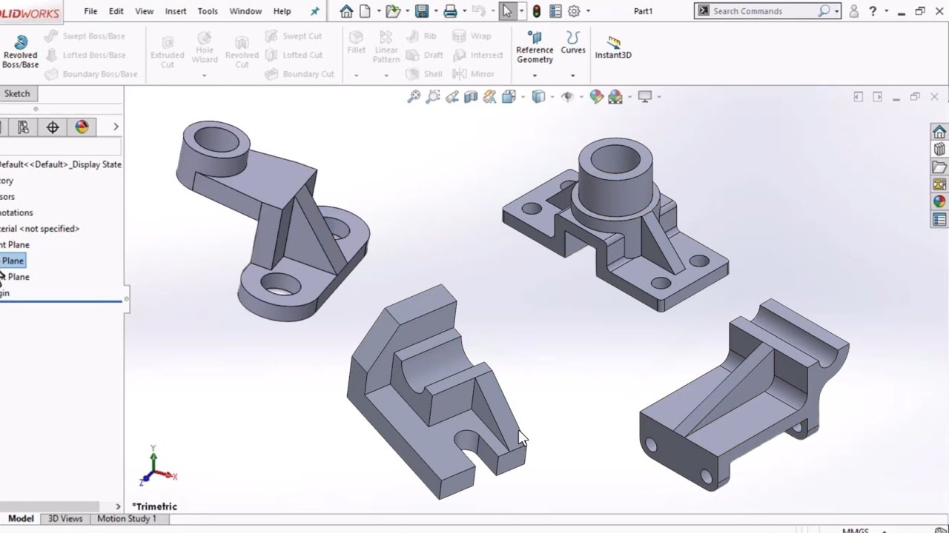Expand the Curves dropdown arrow
Screen dimensions: 949x533
click(572, 76)
